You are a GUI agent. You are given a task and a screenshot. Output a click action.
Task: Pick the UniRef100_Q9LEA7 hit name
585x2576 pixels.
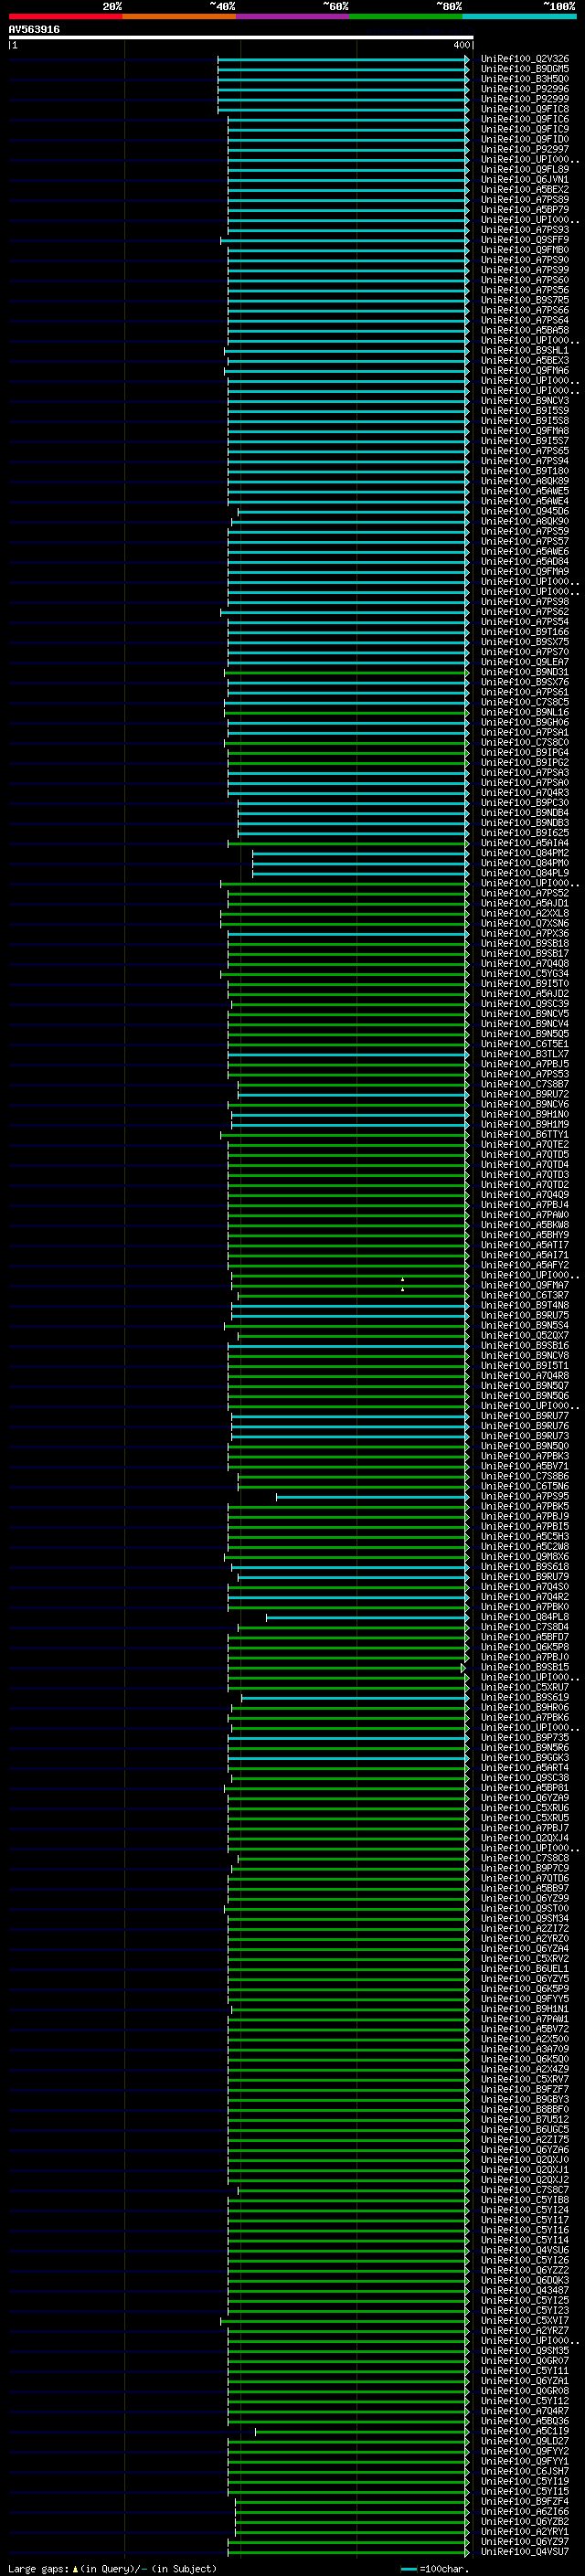[525, 662]
